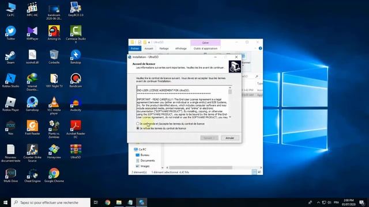The height and width of the screenshot is (207, 369).
Task: Open Corbeille recycle bin icon
Action: tap(54, 57)
